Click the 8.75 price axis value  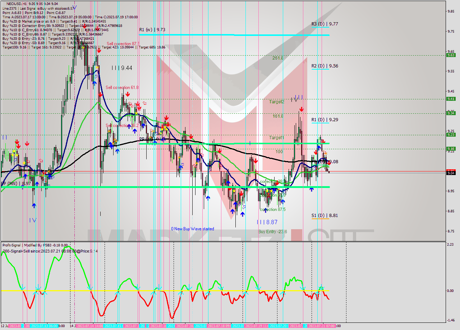click(x=450, y=231)
